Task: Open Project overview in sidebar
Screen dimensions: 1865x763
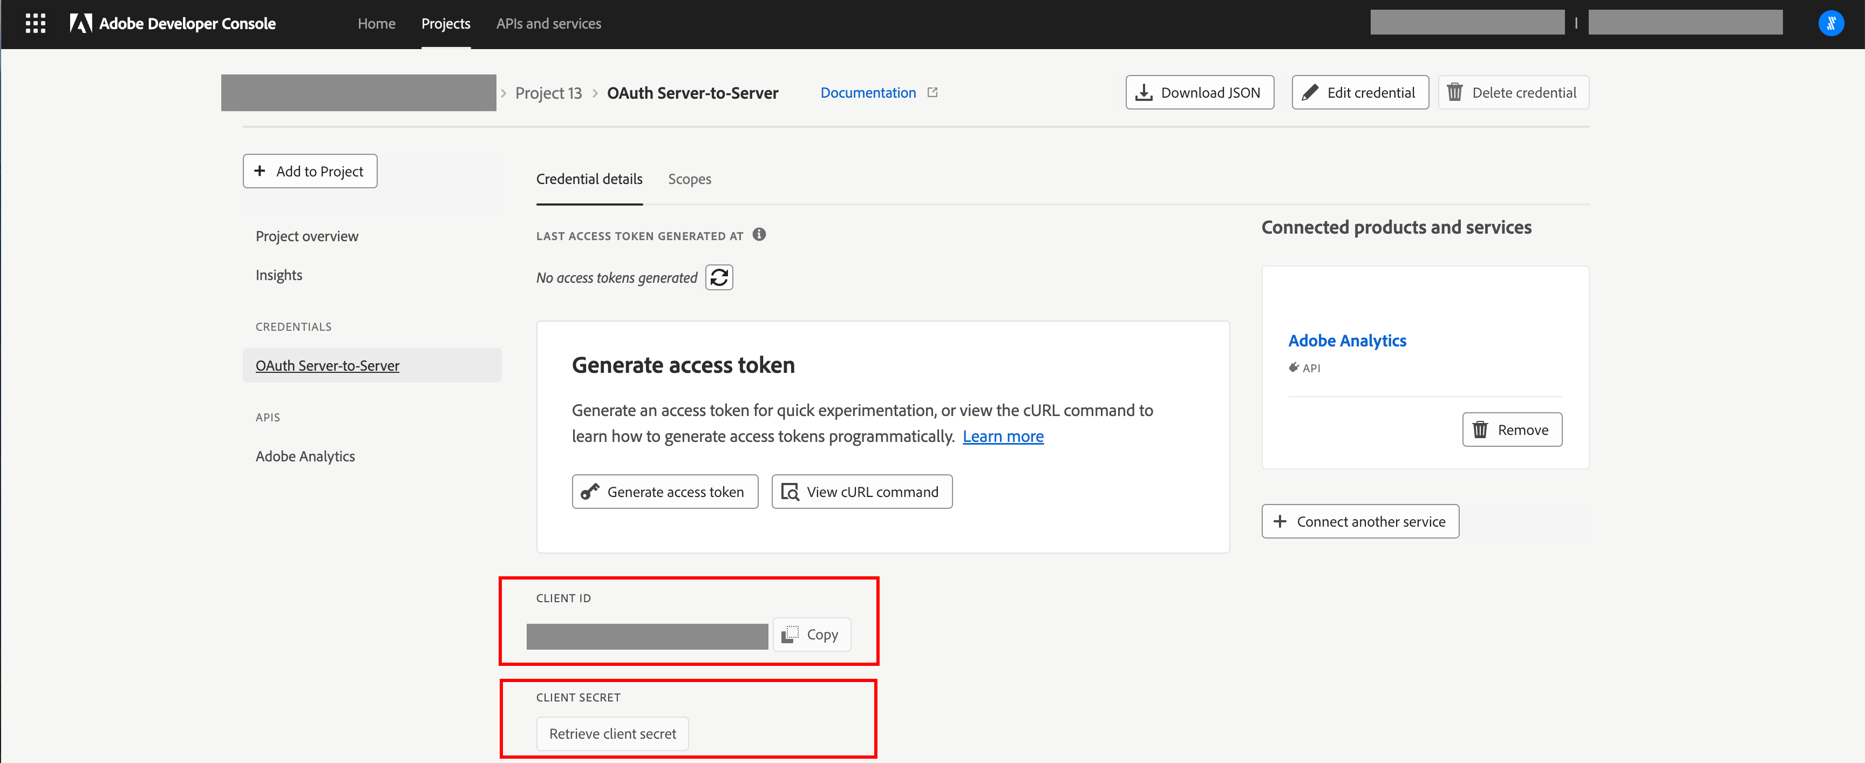Action: pyautogui.click(x=307, y=236)
